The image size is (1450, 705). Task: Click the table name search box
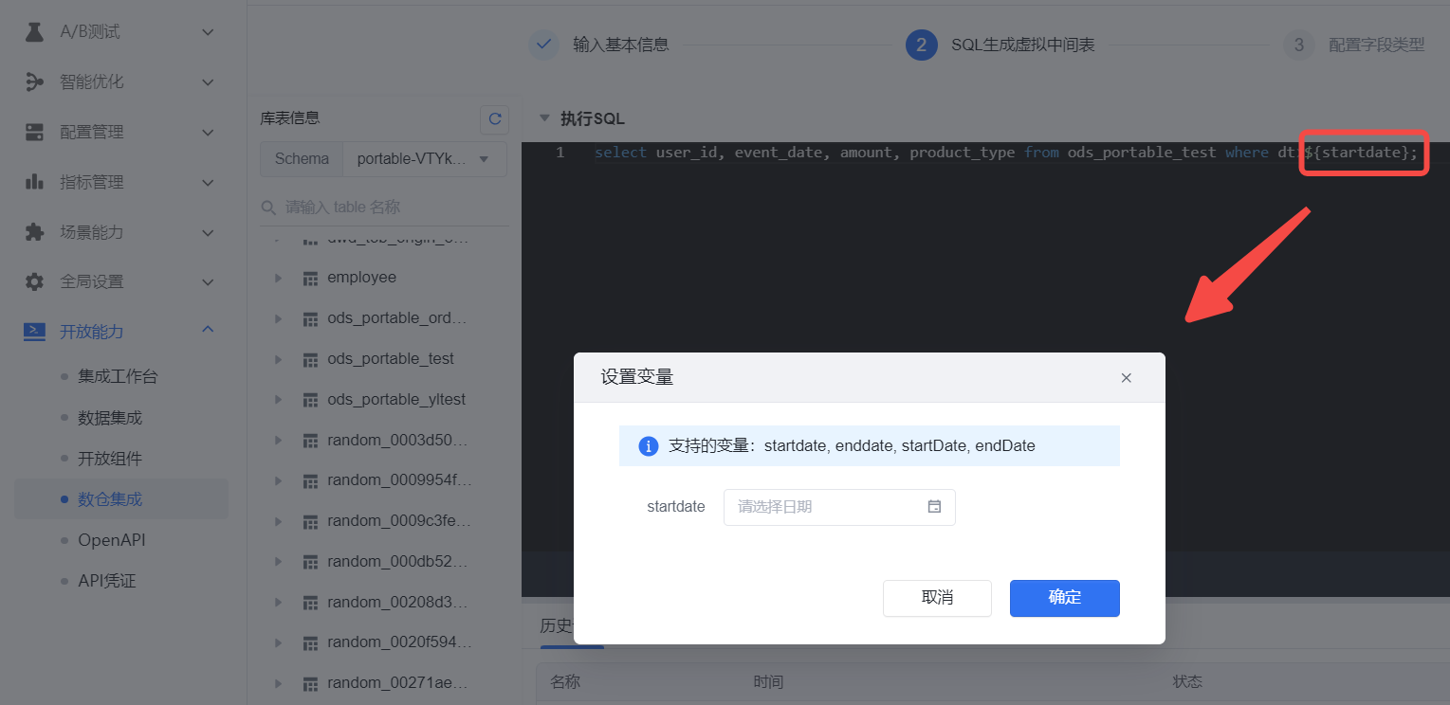tap(384, 207)
